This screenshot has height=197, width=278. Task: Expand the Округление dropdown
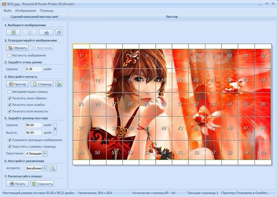tap(45, 154)
